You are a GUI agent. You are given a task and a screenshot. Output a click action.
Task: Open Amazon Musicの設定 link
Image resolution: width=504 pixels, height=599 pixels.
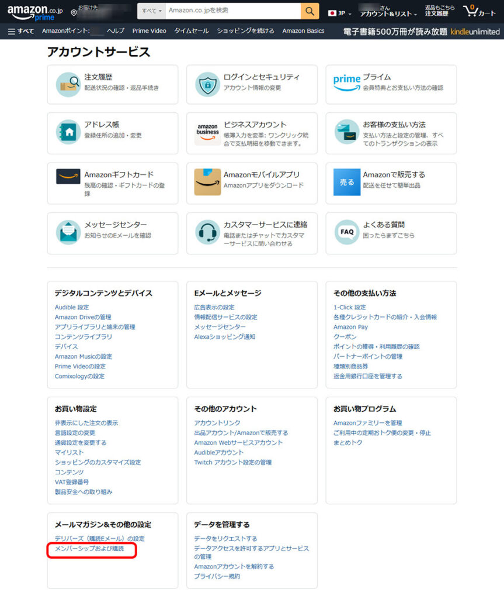click(84, 356)
